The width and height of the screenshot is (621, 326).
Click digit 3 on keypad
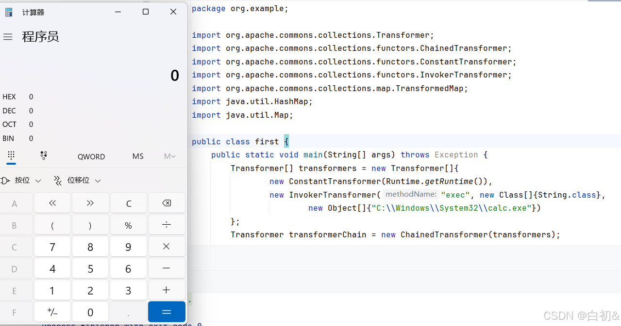click(x=128, y=290)
